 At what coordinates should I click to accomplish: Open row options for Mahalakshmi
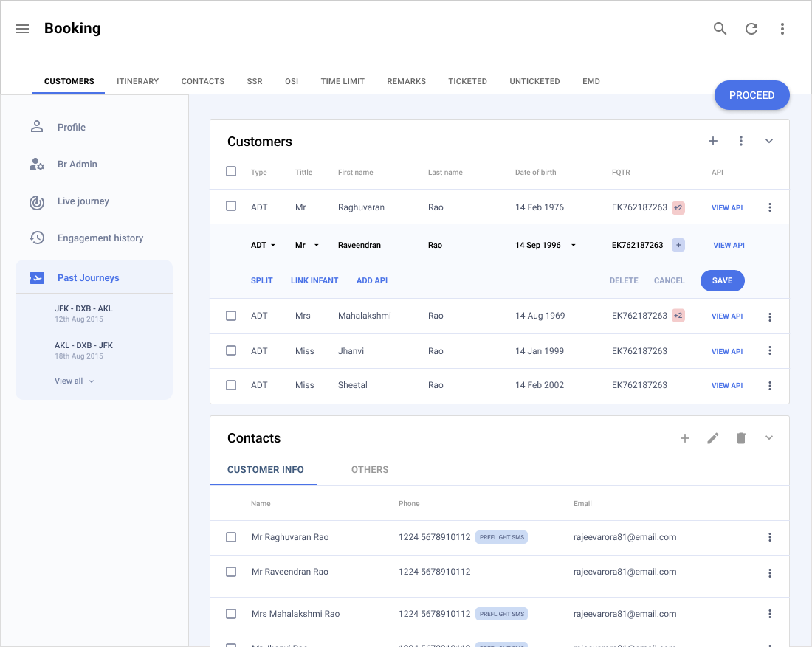click(770, 316)
